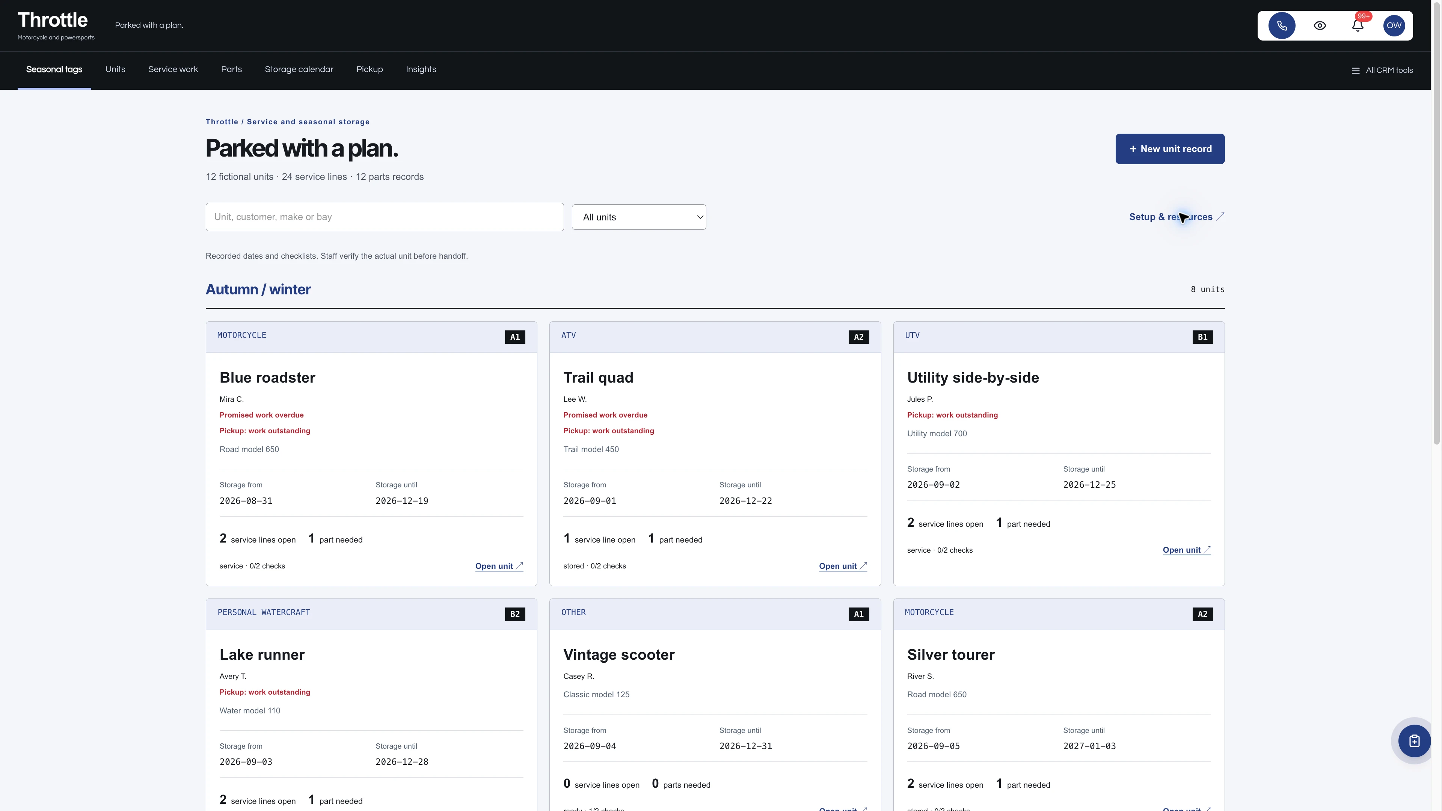Click the page vertical scrollbar
Viewport: 1442px width, 811px height.
(x=1436, y=224)
